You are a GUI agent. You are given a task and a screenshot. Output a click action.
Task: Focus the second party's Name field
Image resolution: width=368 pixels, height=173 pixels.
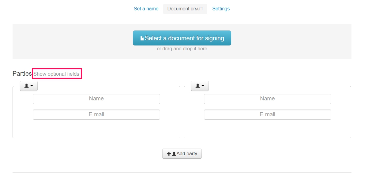(x=267, y=99)
